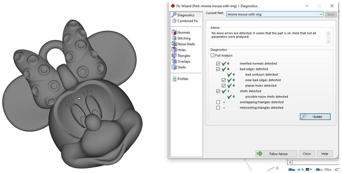Screen dimensions: 342x173
Task: Click the red cross Fix Wizard title icon
Action: [173, 6]
